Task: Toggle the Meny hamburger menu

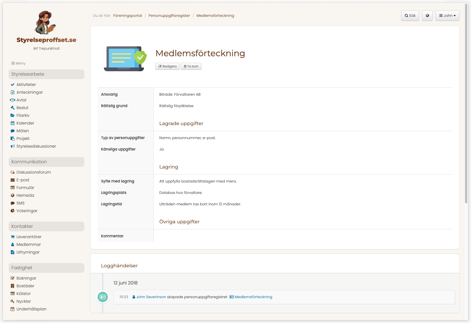Action: [x=18, y=63]
